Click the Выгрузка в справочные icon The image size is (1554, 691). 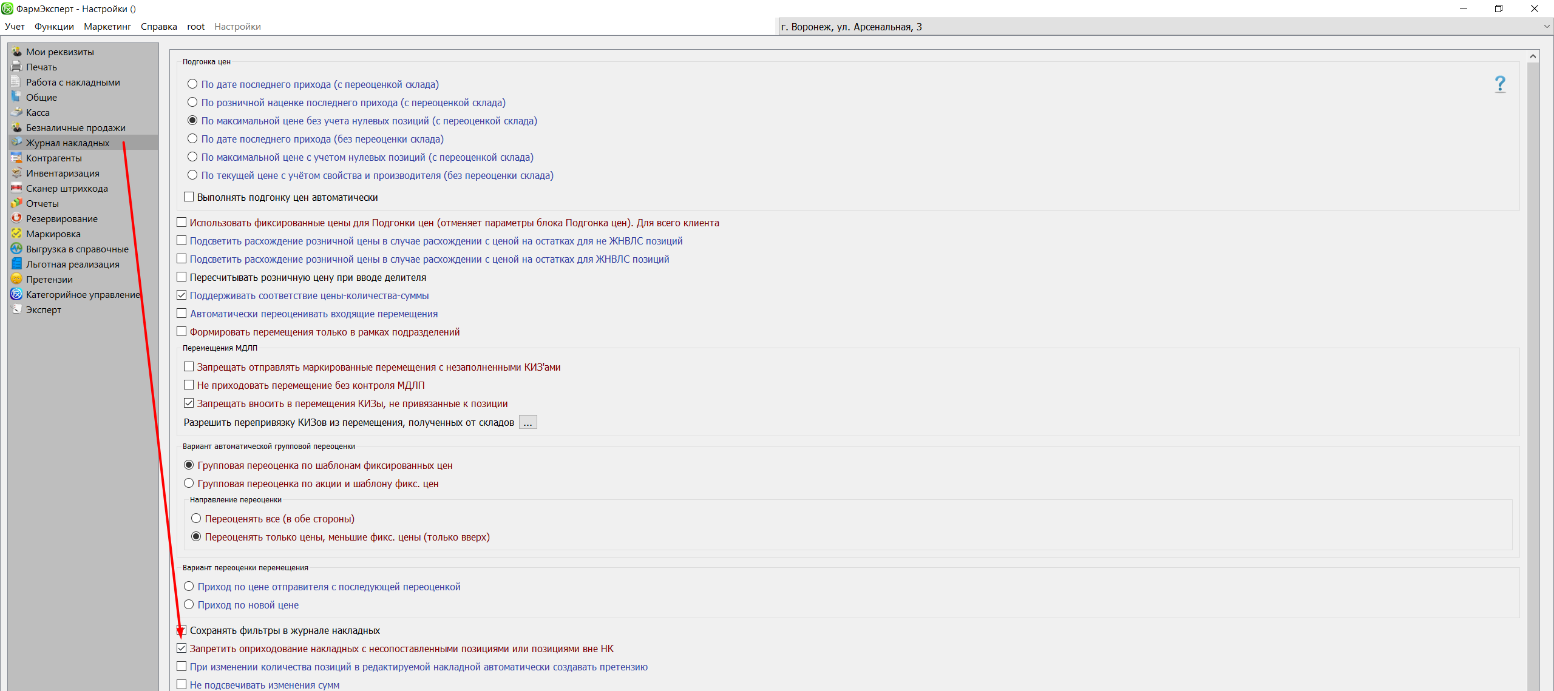point(16,249)
